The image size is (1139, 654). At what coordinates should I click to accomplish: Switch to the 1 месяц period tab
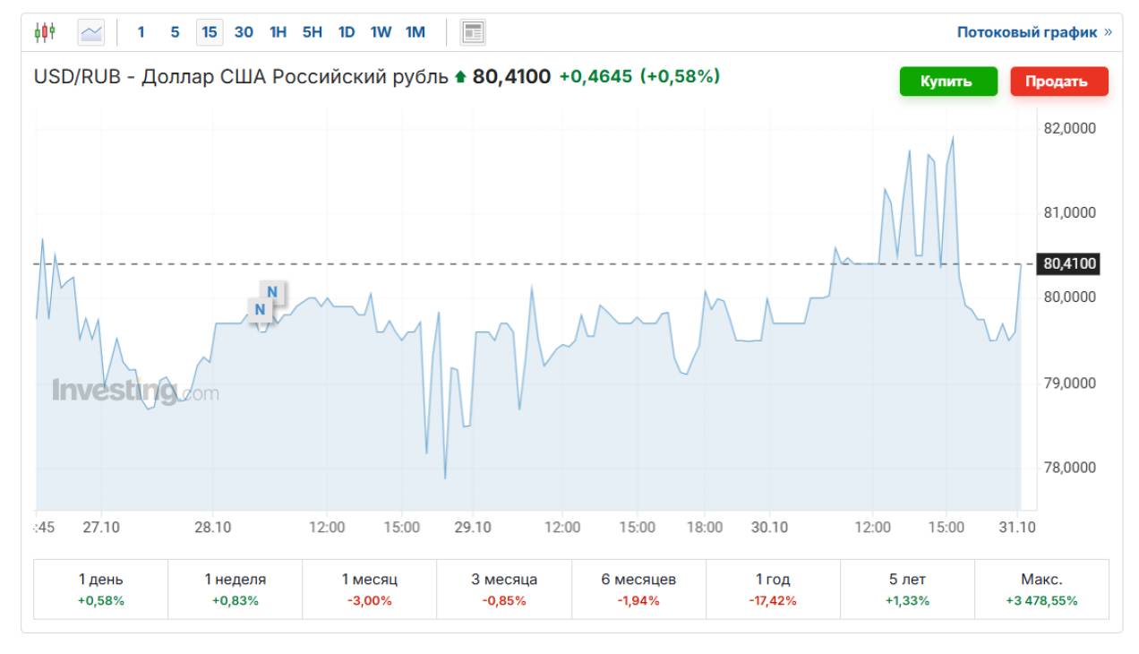tap(370, 589)
